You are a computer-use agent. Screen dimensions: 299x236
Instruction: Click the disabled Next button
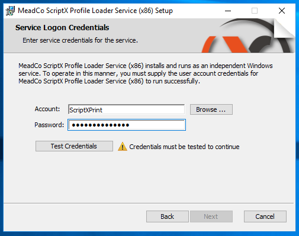(x=211, y=216)
